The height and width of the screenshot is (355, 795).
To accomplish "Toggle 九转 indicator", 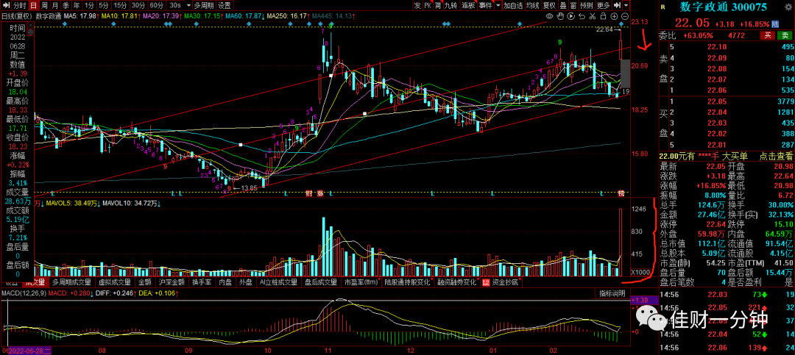I will tap(451, 6).
